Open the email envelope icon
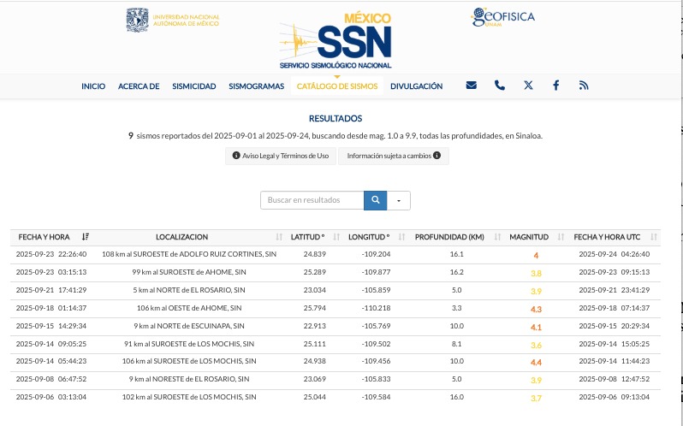Screen dimensions: 683x426 click(471, 86)
